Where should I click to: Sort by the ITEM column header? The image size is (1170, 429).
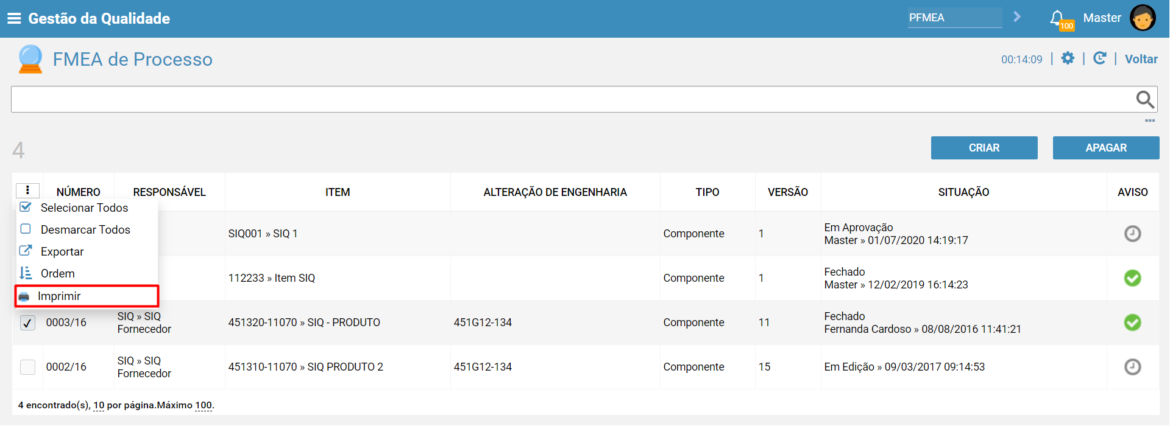click(x=338, y=192)
